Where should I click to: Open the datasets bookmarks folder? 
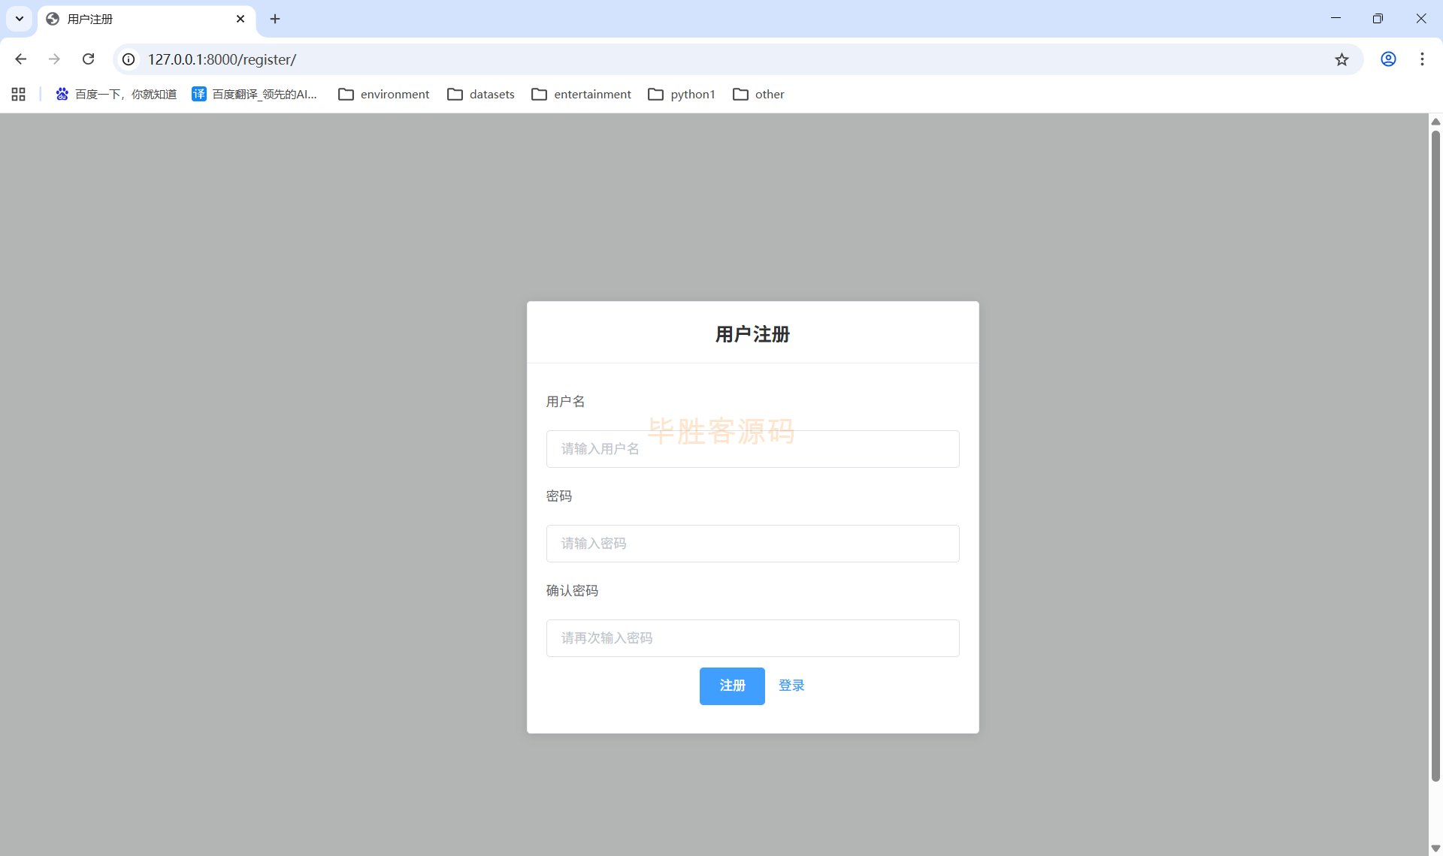pos(481,94)
